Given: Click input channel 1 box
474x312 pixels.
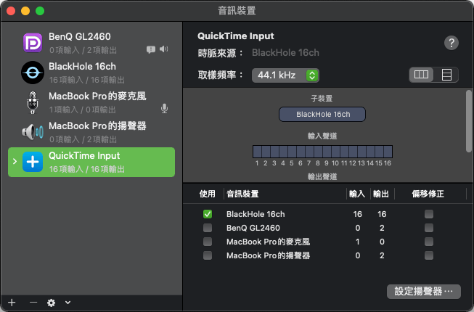Looking at the screenshot, I should click(x=257, y=152).
